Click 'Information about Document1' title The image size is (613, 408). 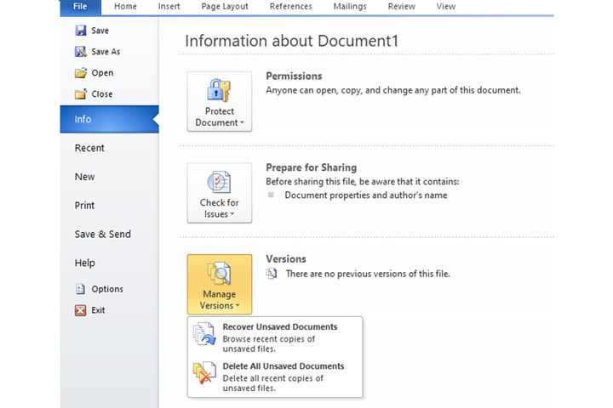click(x=292, y=41)
